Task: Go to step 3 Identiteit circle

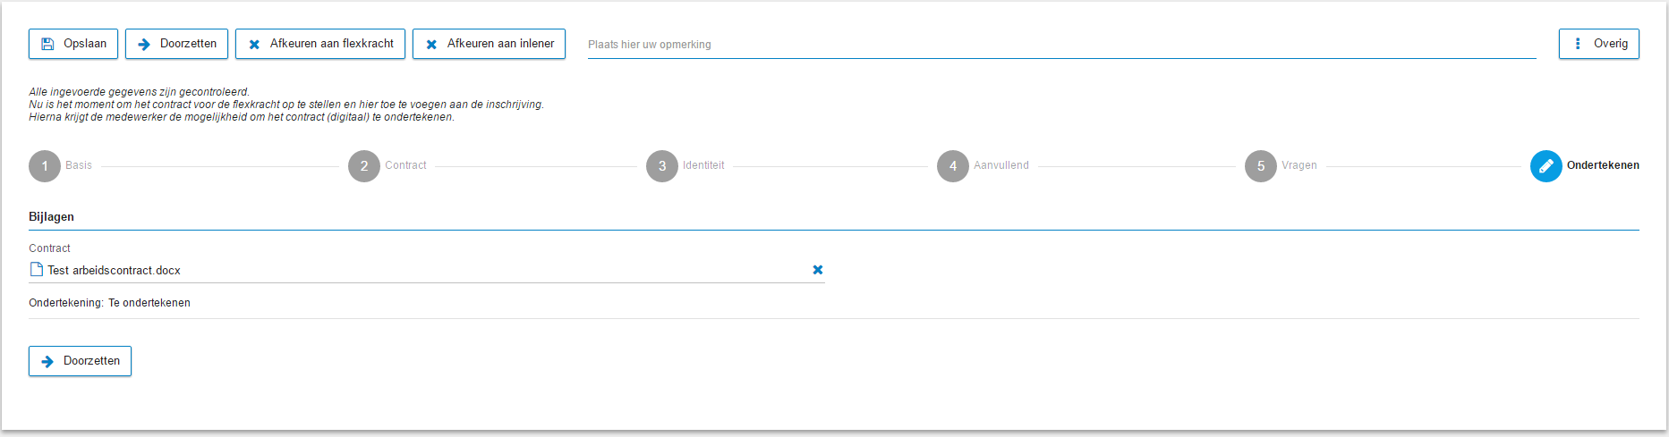Action: [662, 166]
